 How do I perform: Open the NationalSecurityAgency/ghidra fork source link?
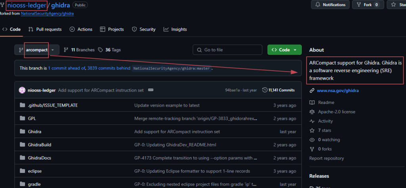48,13
